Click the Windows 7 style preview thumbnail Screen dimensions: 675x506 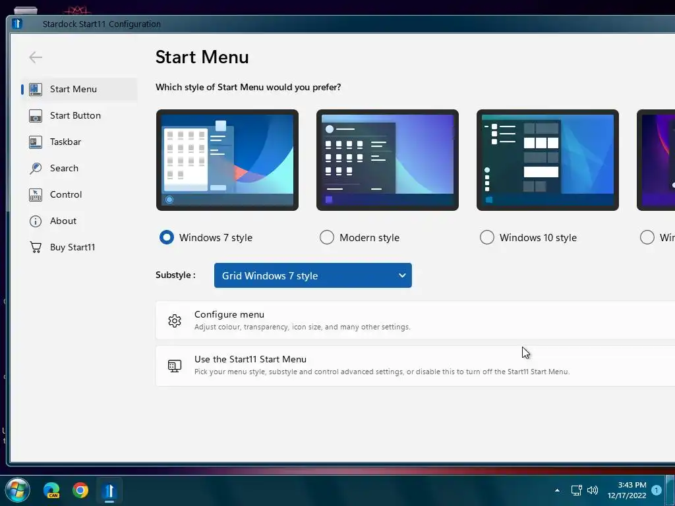point(227,160)
